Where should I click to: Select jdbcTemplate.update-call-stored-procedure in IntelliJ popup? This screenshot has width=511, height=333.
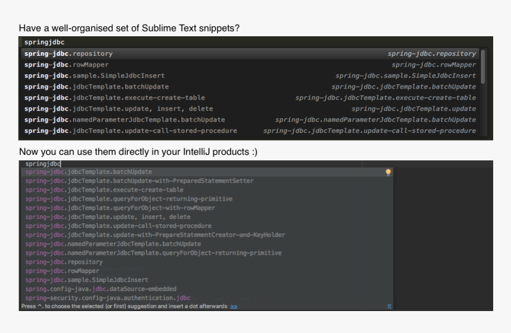click(119, 226)
